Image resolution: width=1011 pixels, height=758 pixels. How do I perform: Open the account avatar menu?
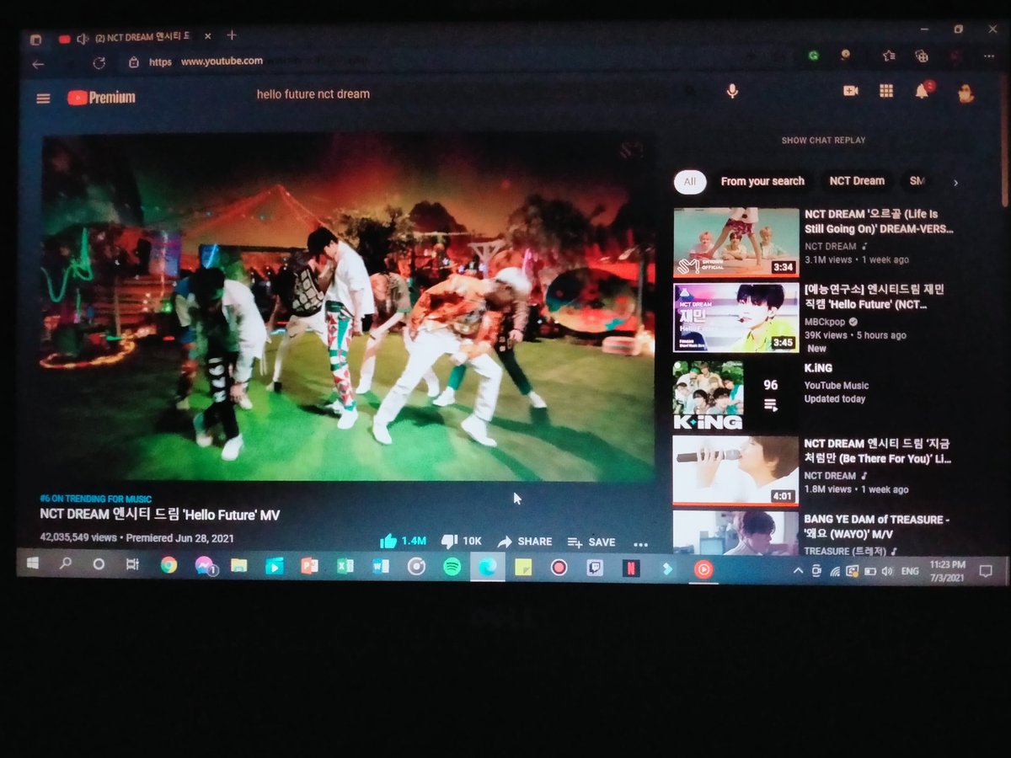(966, 93)
